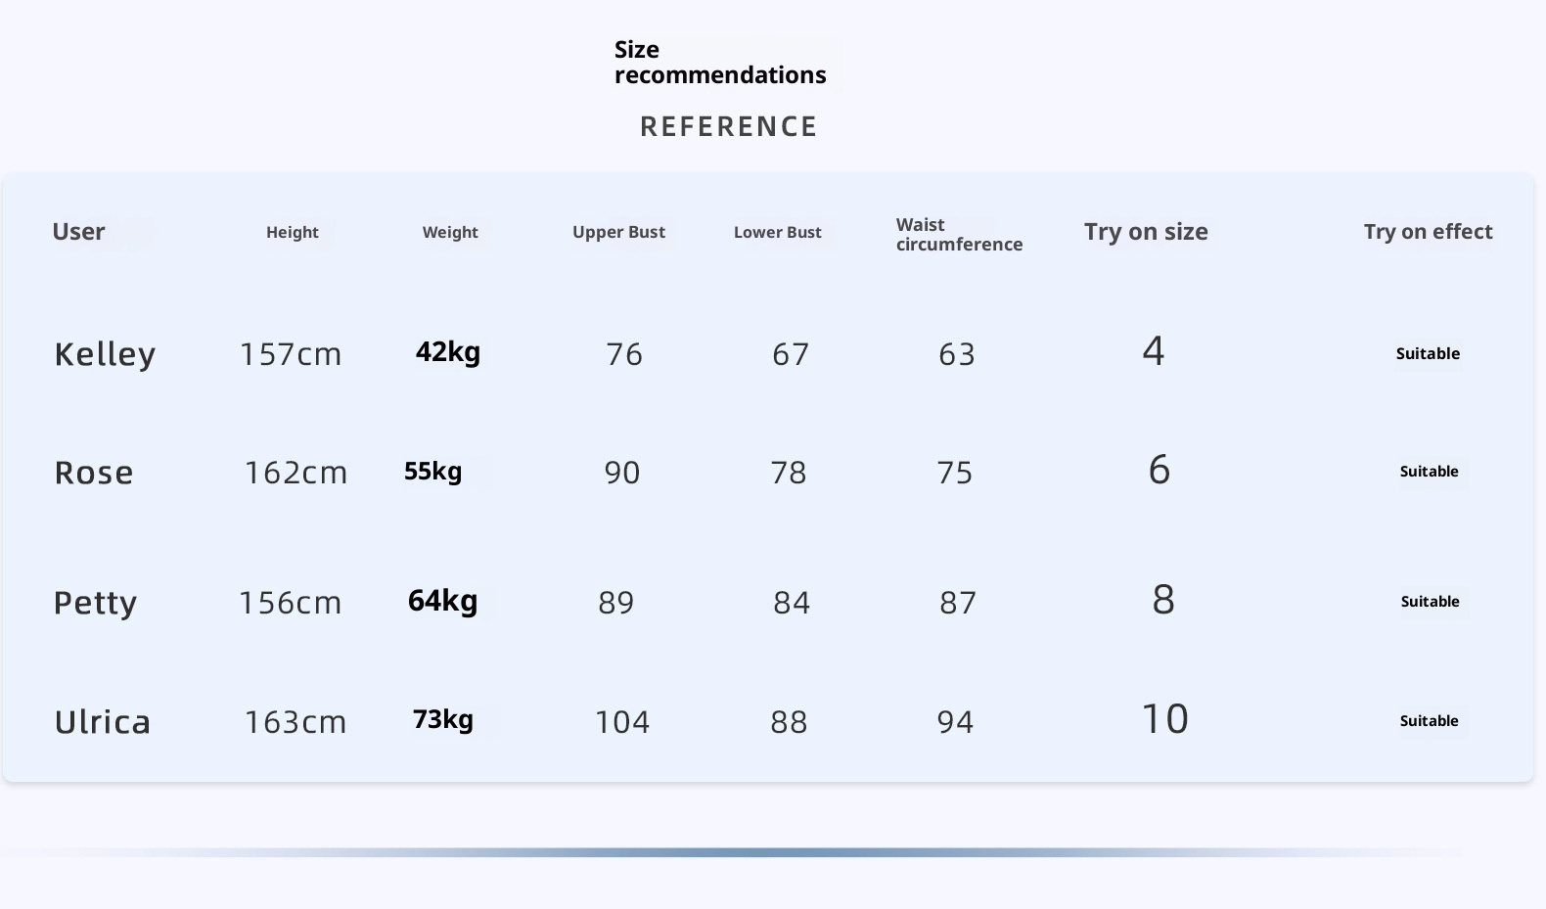Click the Try on effect header
Screen dimensions: 1546x909
pos(1428,232)
